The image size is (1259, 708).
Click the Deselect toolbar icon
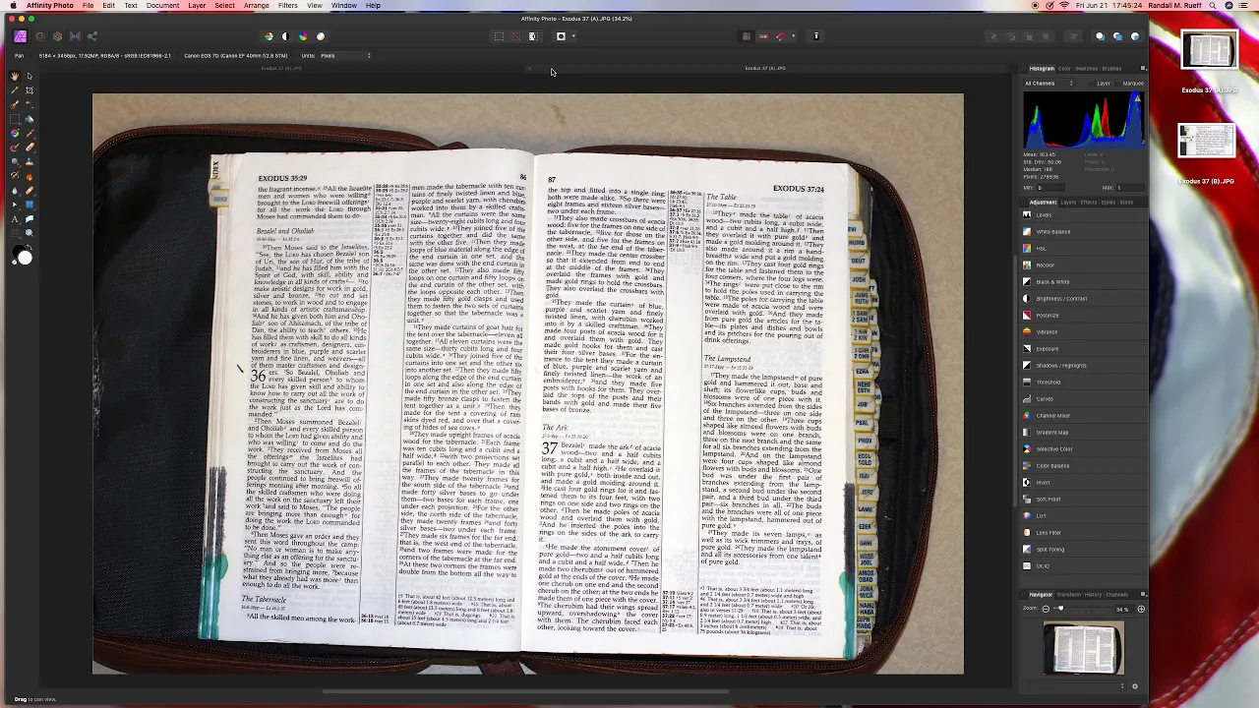coord(515,36)
